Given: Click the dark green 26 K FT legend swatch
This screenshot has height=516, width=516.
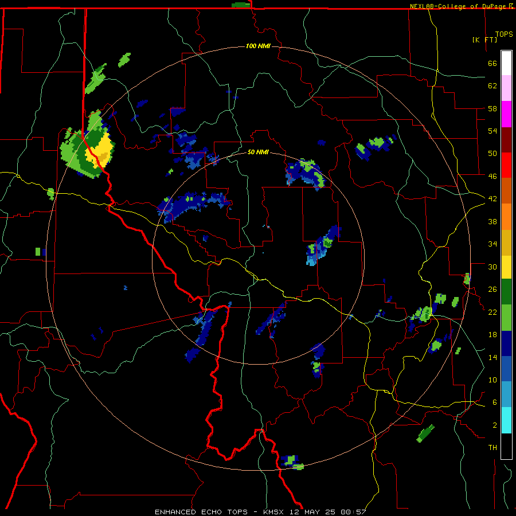Looking at the screenshot, I should 506,292.
